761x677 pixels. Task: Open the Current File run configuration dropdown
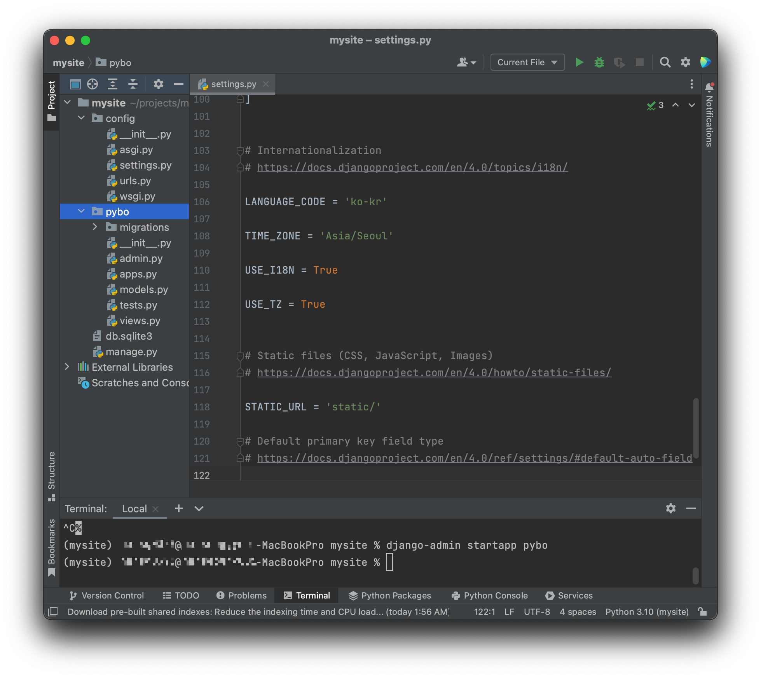point(527,62)
